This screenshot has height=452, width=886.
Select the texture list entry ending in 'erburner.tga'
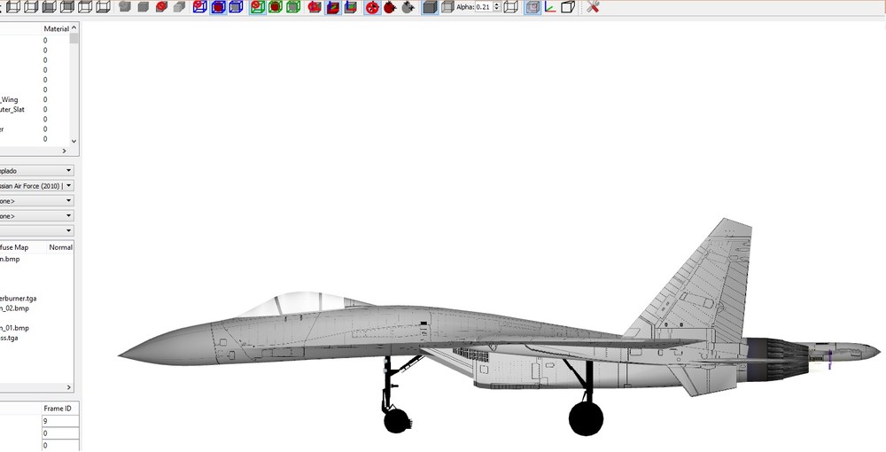(x=19, y=299)
